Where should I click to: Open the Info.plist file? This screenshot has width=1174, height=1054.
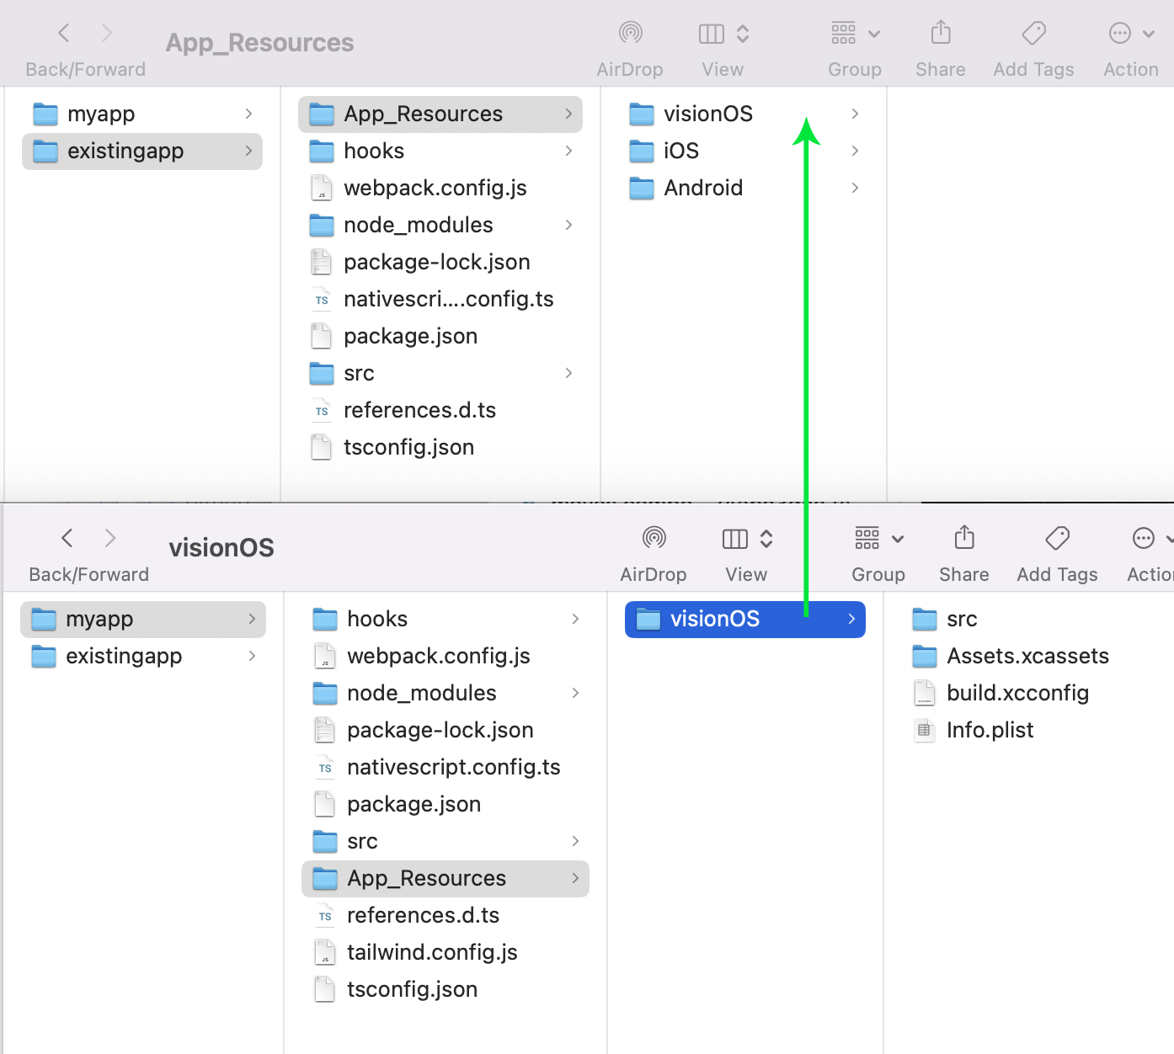click(x=990, y=730)
